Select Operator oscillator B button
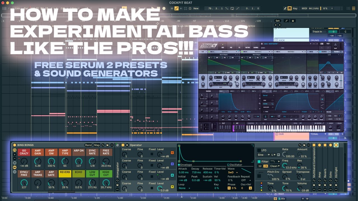The height and width of the screenshot is (201, 358). pyautogui.click(x=172, y=176)
